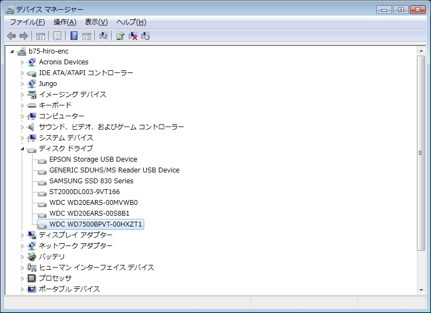Select SAMSUNG SSD 830 Series
431x313 pixels.
91,181
